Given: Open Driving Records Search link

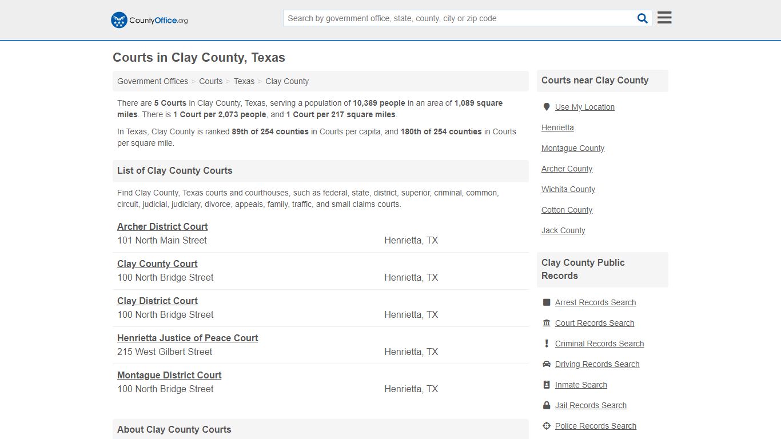Looking at the screenshot, I should tap(597, 364).
